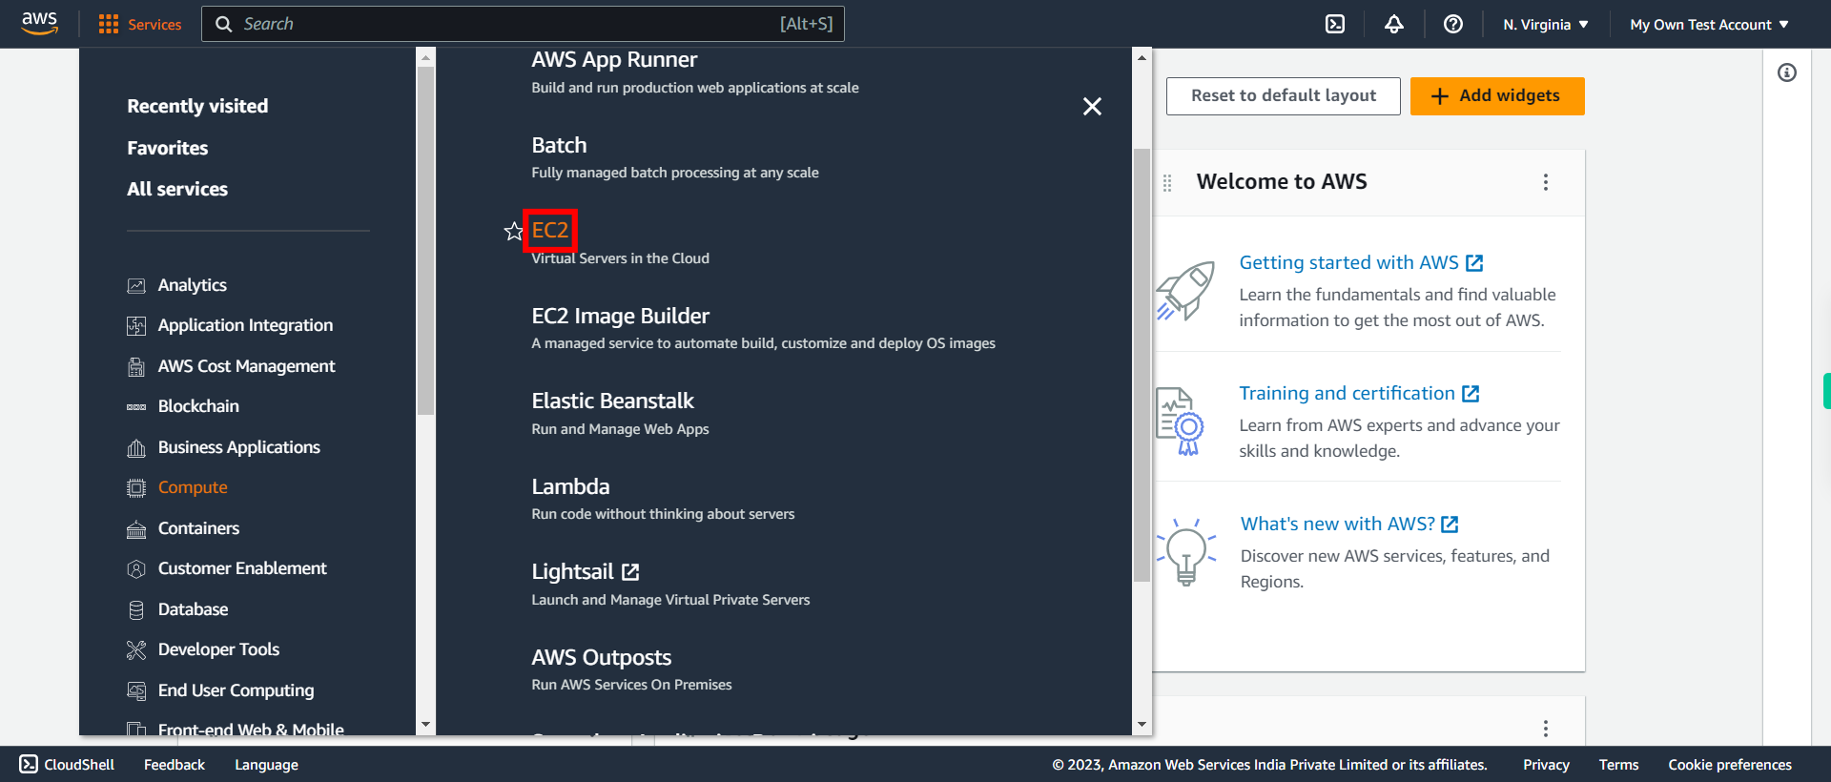
Task: Open the Developer Tools category
Action: [218, 649]
